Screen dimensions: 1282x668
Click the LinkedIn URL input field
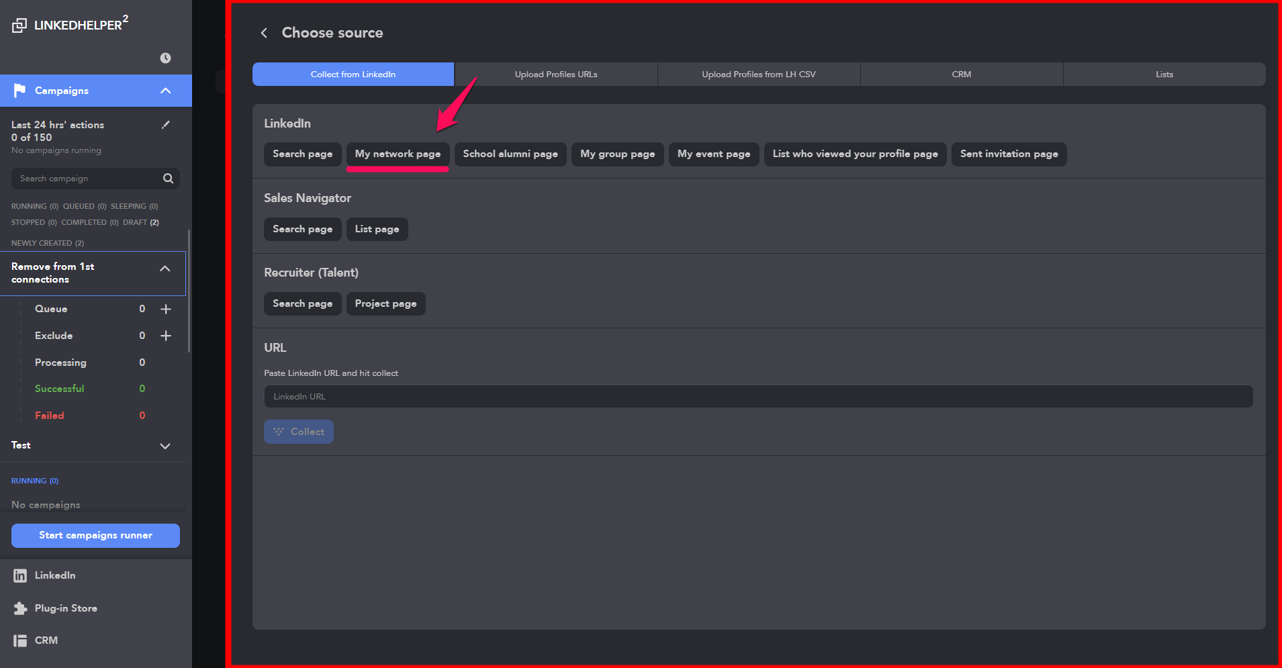click(x=758, y=397)
